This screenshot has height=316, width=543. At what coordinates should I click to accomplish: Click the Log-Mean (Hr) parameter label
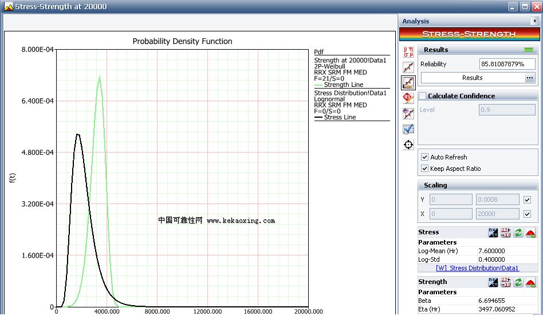(x=438, y=251)
